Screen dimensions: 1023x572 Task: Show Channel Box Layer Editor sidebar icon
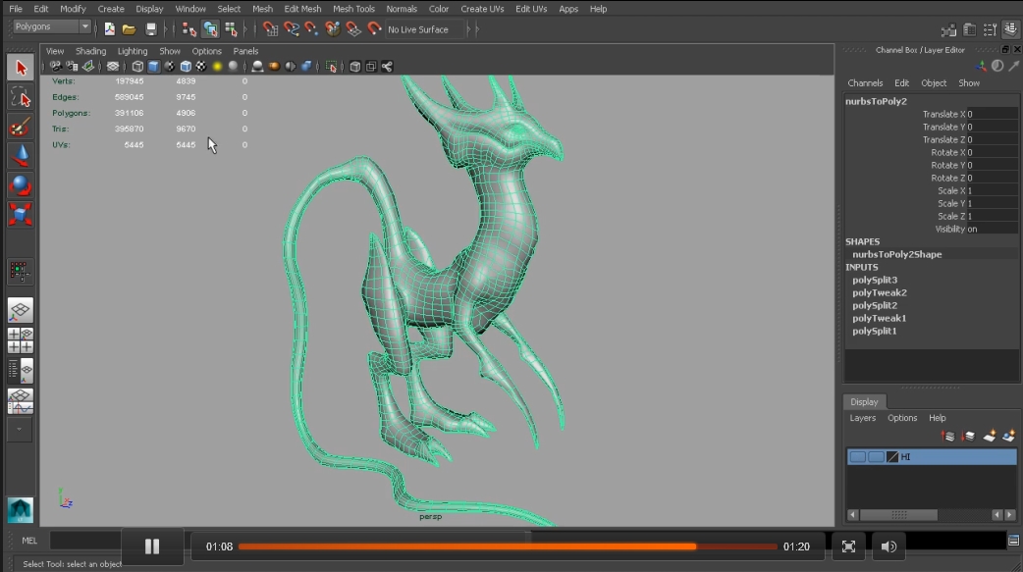pos(1010,29)
